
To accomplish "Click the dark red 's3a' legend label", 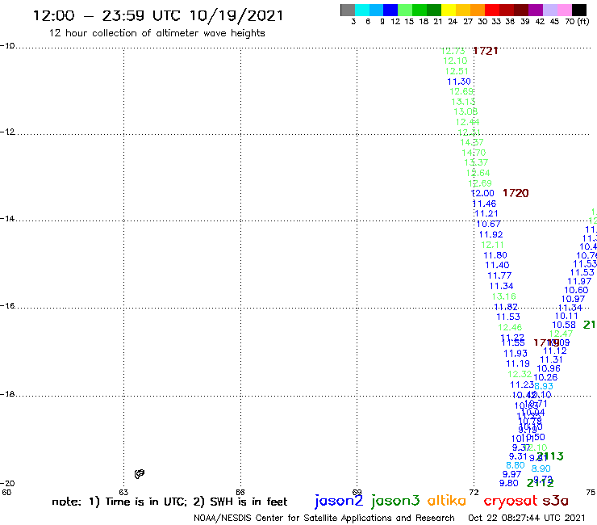I will pos(556,501).
